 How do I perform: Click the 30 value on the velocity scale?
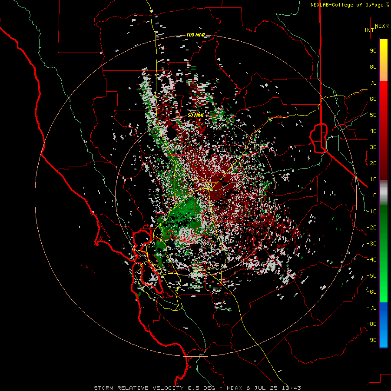click(x=373, y=147)
